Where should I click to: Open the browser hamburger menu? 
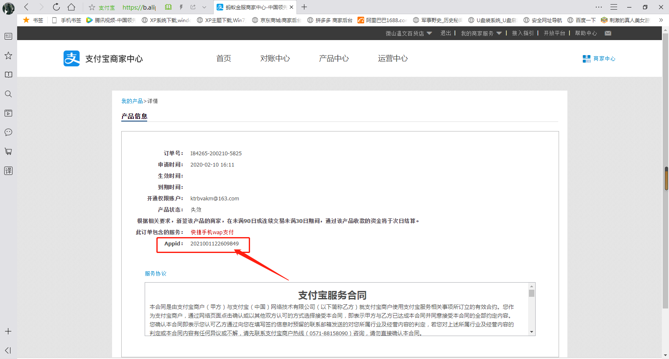point(614,7)
